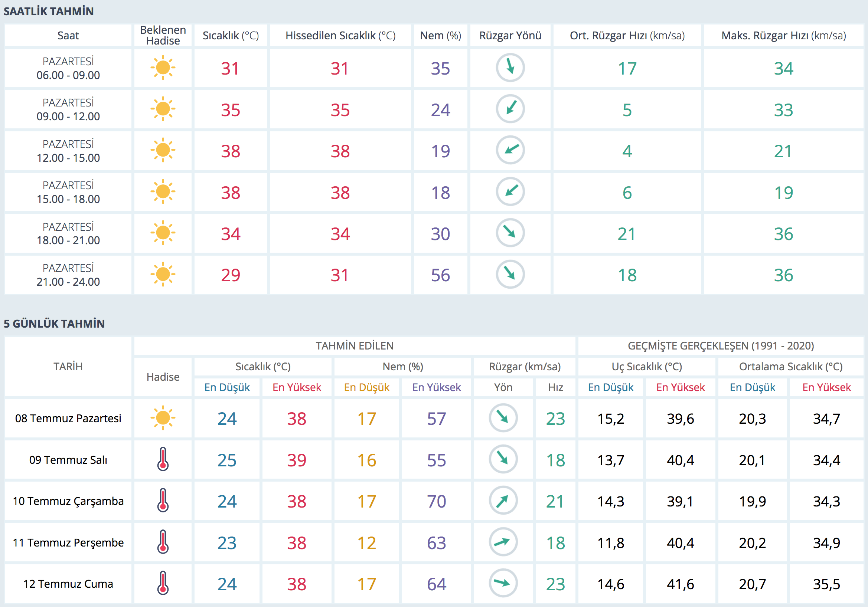Click wind direction icon for 12.00 - 15.00
The height and width of the screenshot is (607, 868).
click(510, 150)
